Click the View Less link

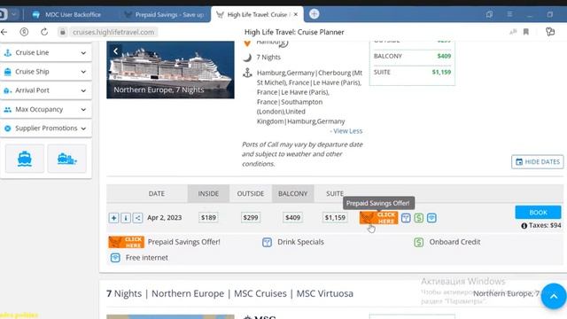[347, 131]
